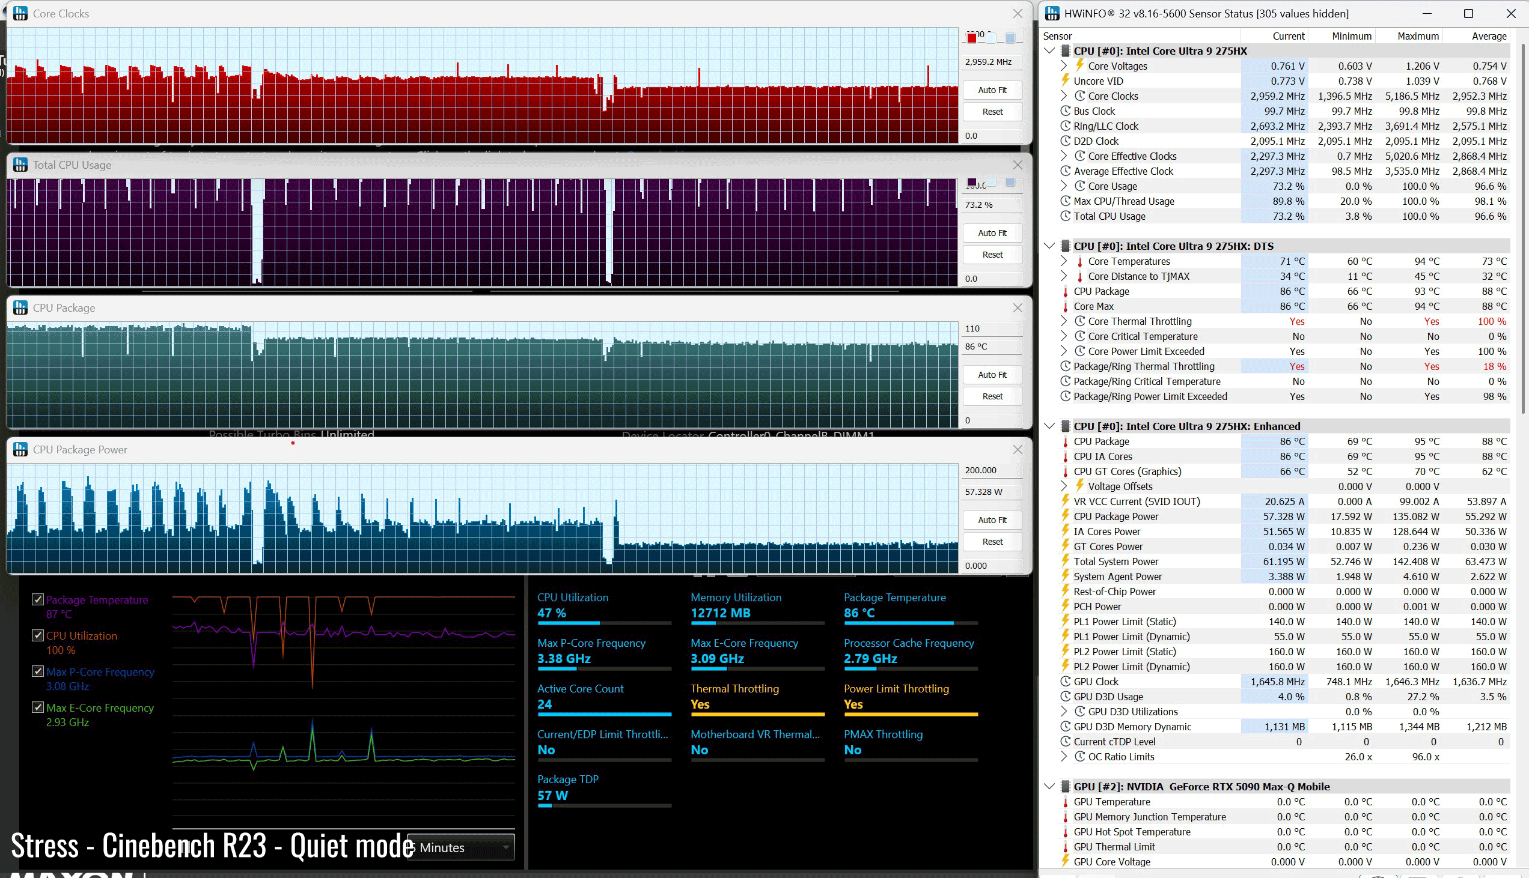This screenshot has height=878, width=1529.
Task: Click Reset in Core Clocks window
Action: pos(992,112)
